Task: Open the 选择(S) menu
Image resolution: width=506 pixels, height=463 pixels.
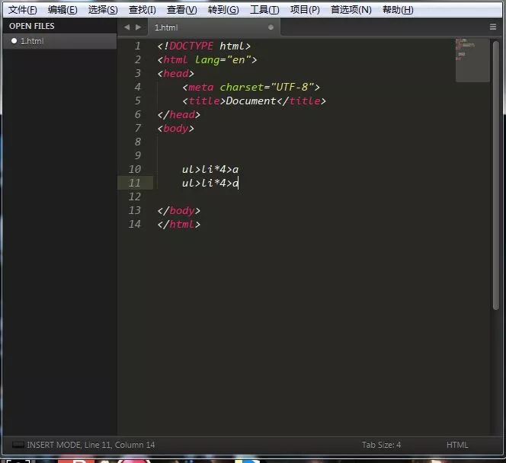Action: tap(103, 10)
